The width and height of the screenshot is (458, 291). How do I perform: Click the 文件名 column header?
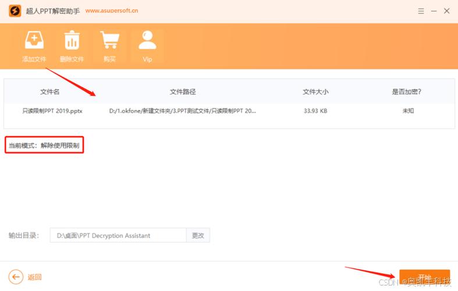[x=49, y=92]
